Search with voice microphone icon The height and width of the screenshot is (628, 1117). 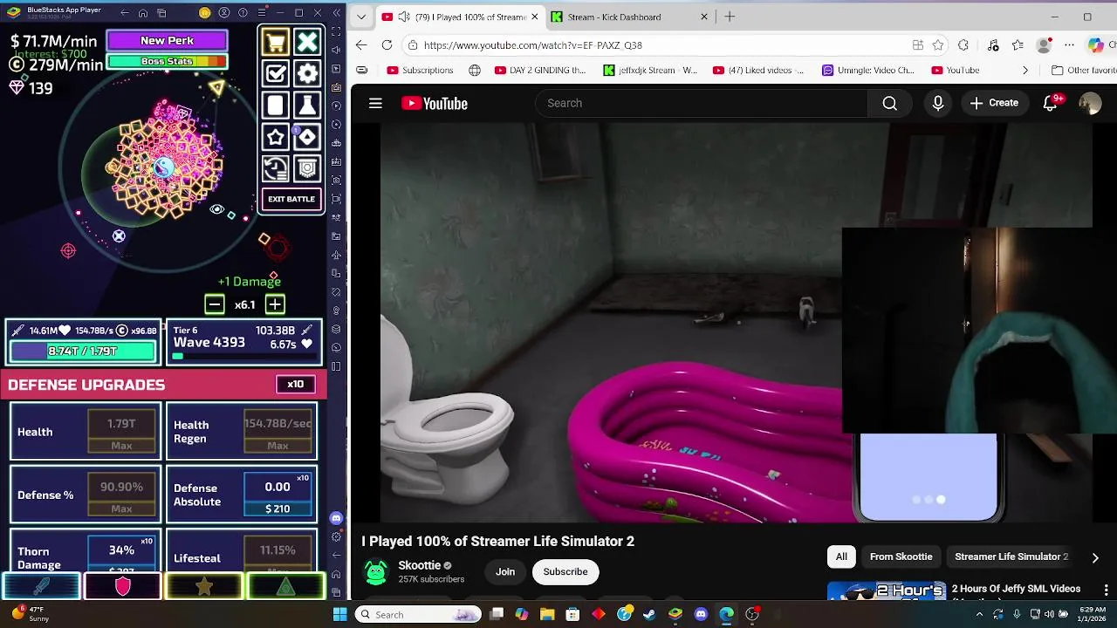pyautogui.click(x=938, y=103)
